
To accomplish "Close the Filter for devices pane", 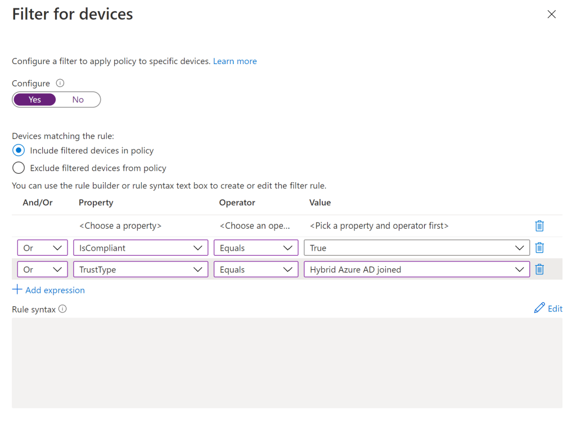I will 551,15.
